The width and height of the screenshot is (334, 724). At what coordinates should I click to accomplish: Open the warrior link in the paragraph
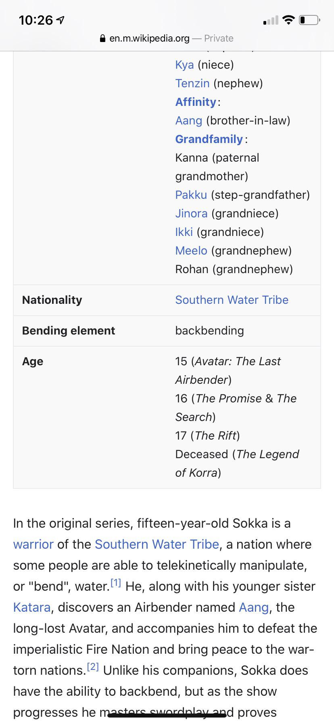click(33, 544)
